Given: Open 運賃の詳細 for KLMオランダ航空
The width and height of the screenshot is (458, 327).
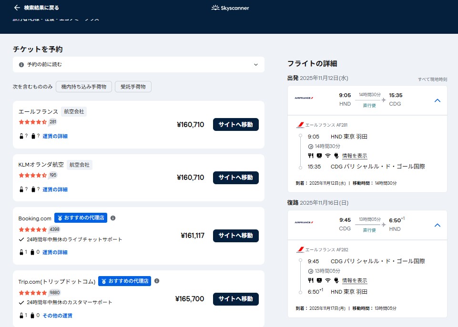Looking at the screenshot, I should tap(55, 189).
